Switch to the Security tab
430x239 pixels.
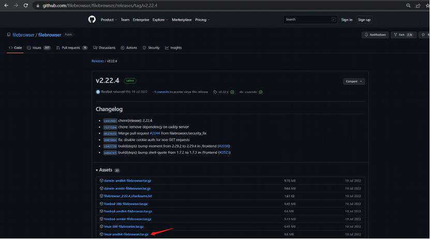point(151,47)
